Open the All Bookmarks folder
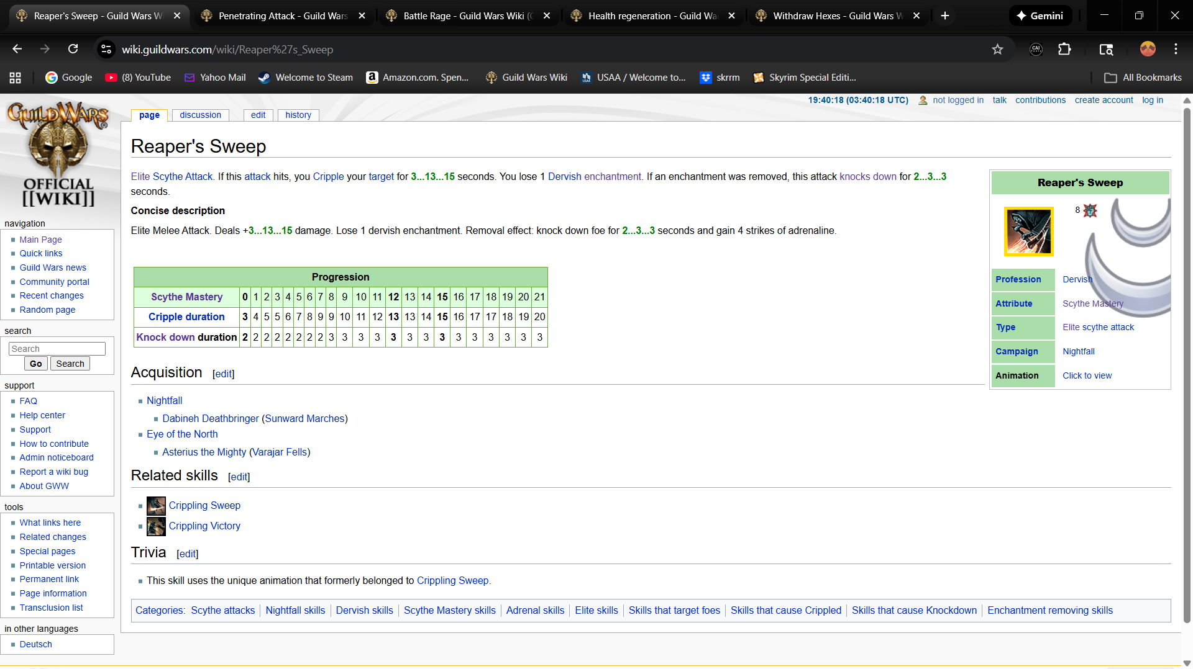The height and width of the screenshot is (669, 1193). 1143,78
